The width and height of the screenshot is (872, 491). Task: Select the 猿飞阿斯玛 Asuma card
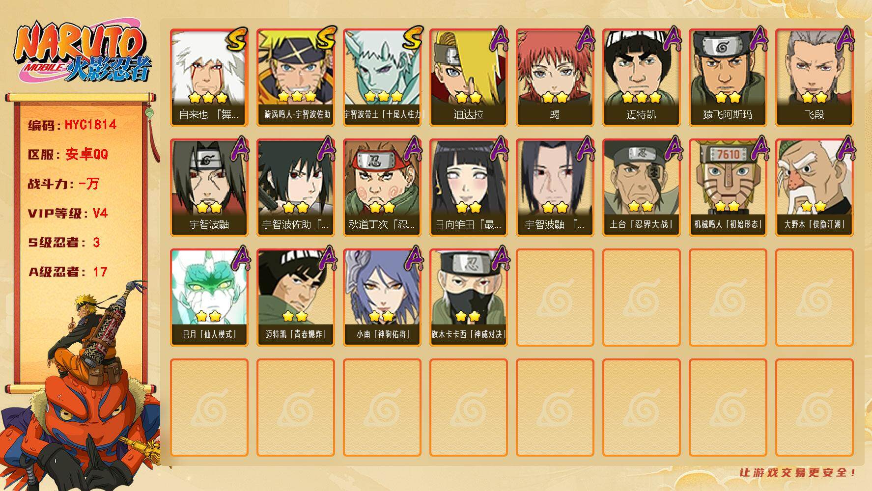[728, 77]
